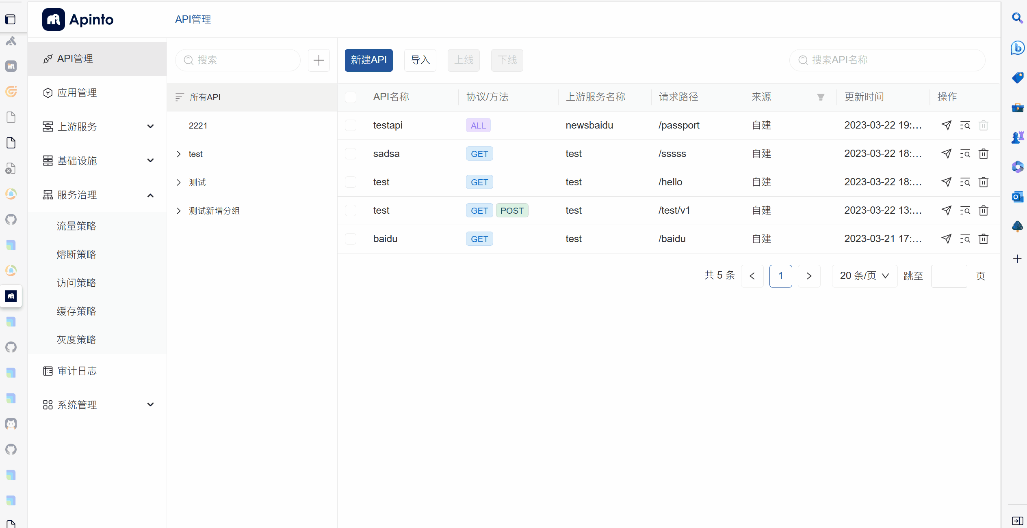This screenshot has width=1027, height=528.
Task: Open the details search icon for sadsa row
Action: [965, 154]
